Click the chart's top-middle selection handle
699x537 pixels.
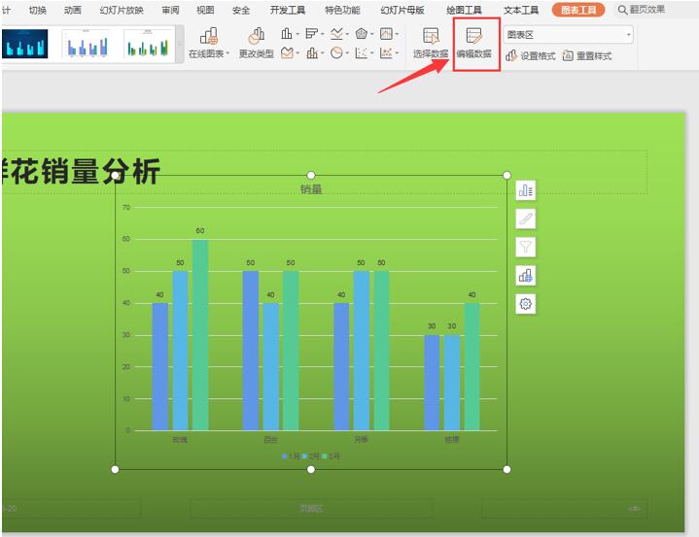click(x=311, y=176)
